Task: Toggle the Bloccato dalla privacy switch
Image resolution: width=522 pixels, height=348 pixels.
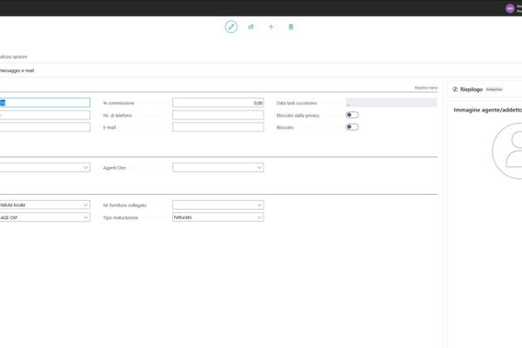Action: 351,115
